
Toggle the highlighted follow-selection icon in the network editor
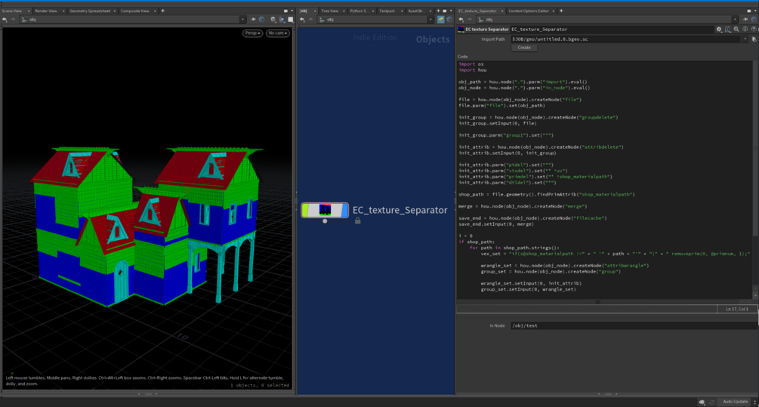[440, 20]
